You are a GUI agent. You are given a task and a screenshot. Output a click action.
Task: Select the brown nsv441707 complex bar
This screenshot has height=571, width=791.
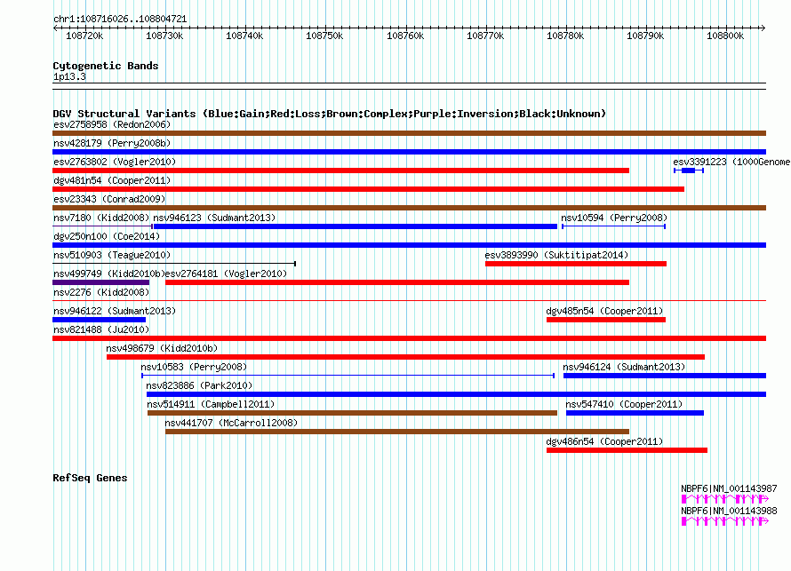click(x=397, y=432)
